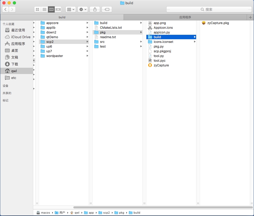
Task: Open 下载 folder in sidebar
Action: tap(15, 64)
